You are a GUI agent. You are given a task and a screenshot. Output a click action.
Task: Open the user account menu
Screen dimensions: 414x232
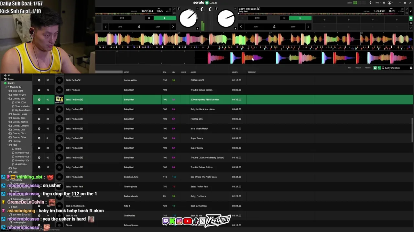coord(390,3)
